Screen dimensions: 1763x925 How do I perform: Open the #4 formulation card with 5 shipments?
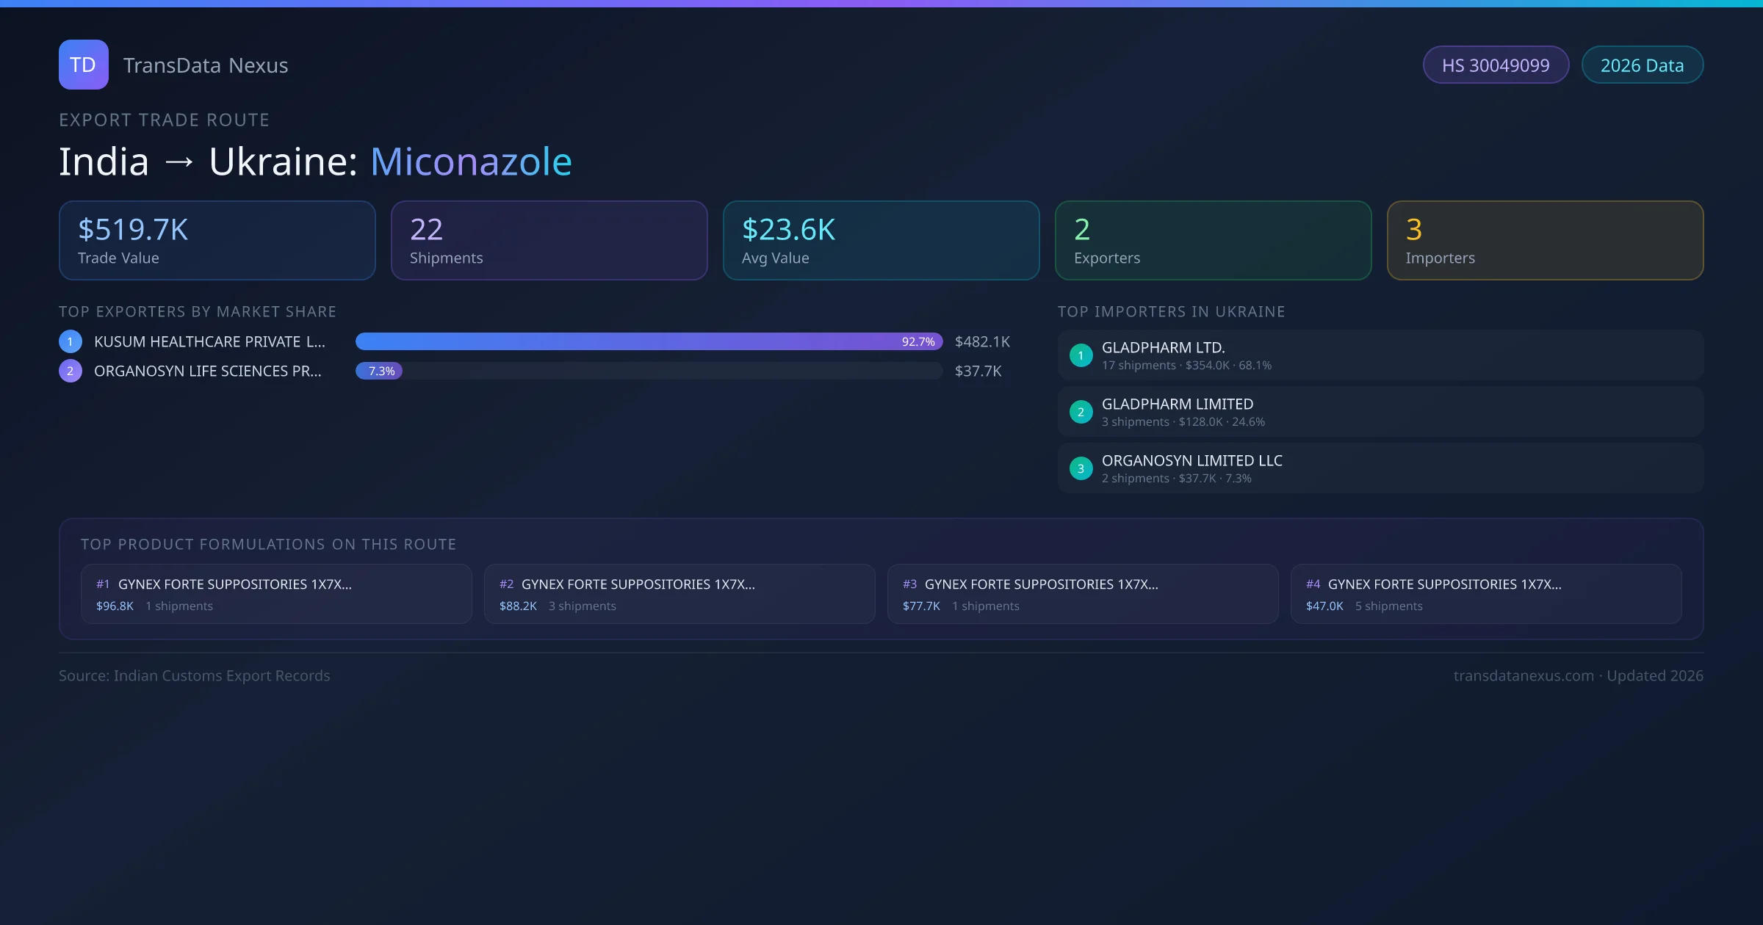pyautogui.click(x=1485, y=594)
